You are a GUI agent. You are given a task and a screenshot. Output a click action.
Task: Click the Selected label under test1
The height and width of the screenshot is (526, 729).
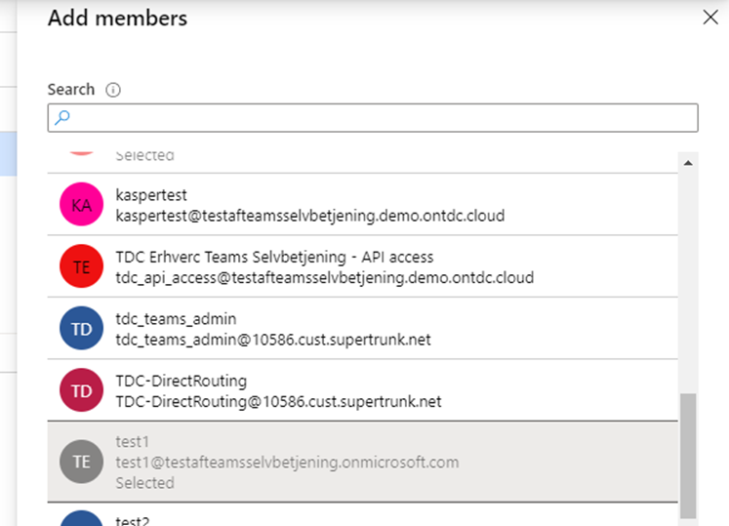[x=144, y=483]
